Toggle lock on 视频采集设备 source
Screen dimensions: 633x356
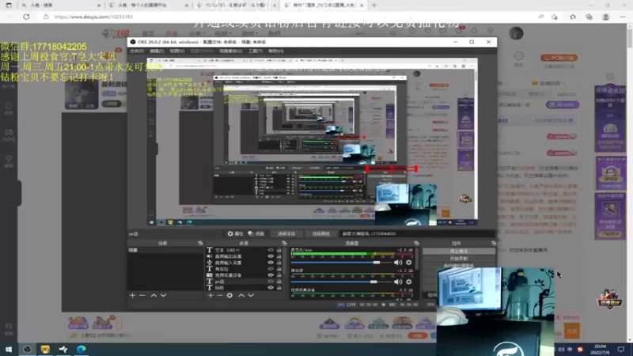click(x=279, y=275)
